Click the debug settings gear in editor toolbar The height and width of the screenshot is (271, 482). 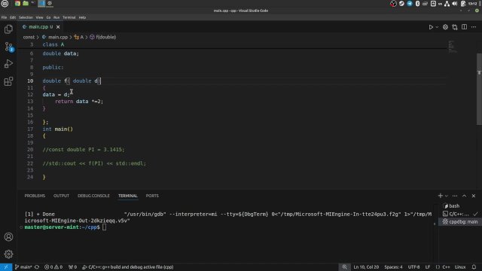click(445, 27)
